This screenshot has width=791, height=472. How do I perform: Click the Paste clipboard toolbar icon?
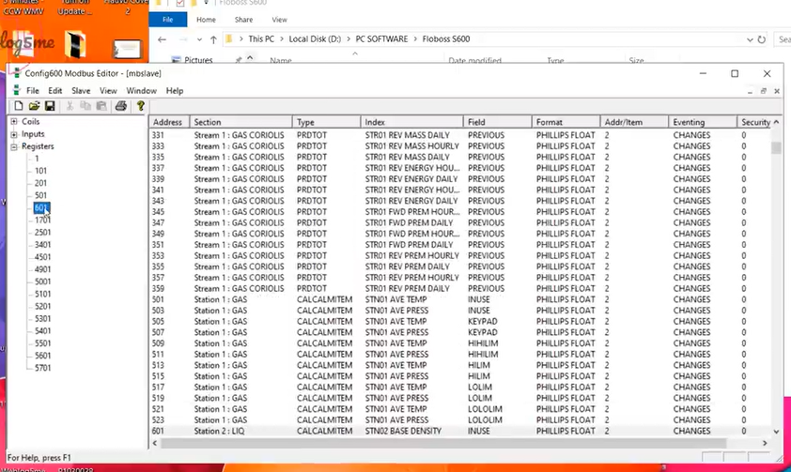(101, 106)
